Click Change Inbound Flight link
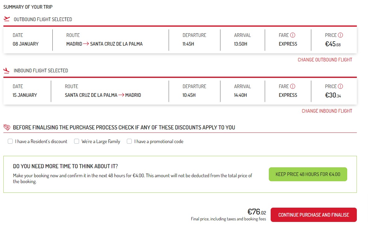Image resolution: width=368 pixels, height=230 pixels. click(327, 111)
